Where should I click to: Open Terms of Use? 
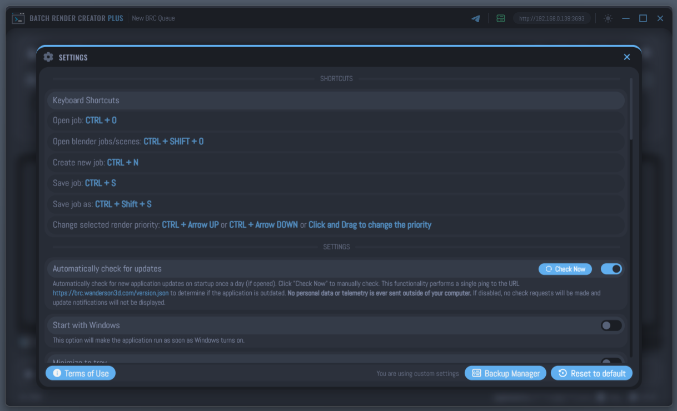pyautogui.click(x=81, y=373)
